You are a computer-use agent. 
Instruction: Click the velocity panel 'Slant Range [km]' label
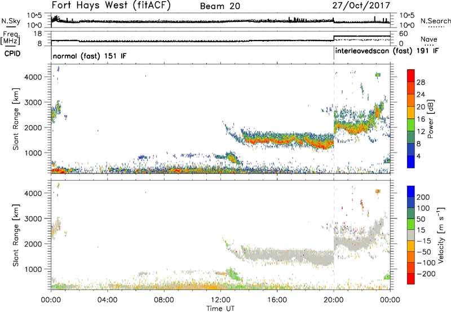(16, 235)
